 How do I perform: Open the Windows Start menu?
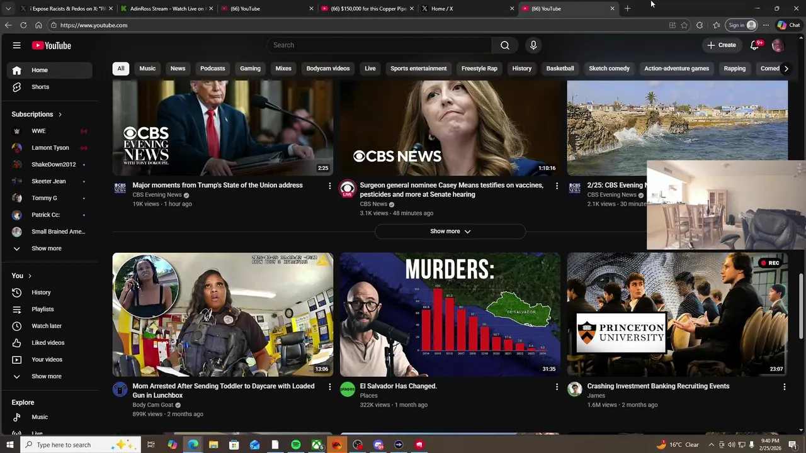[9, 445]
